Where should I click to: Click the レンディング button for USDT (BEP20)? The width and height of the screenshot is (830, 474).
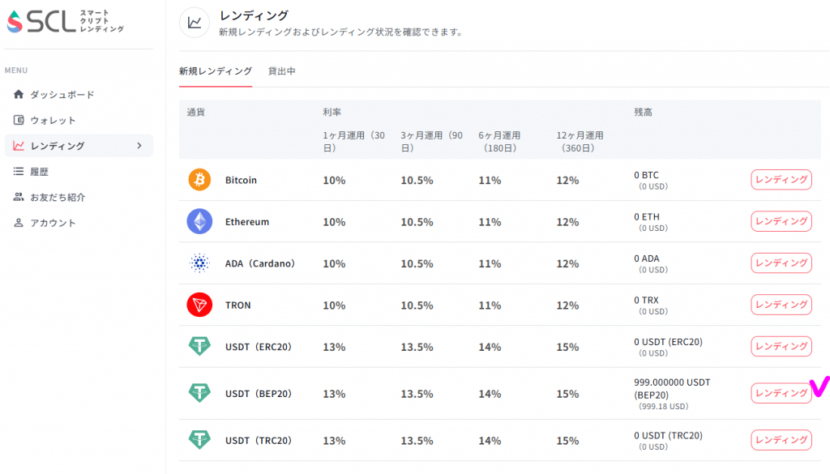tap(781, 393)
